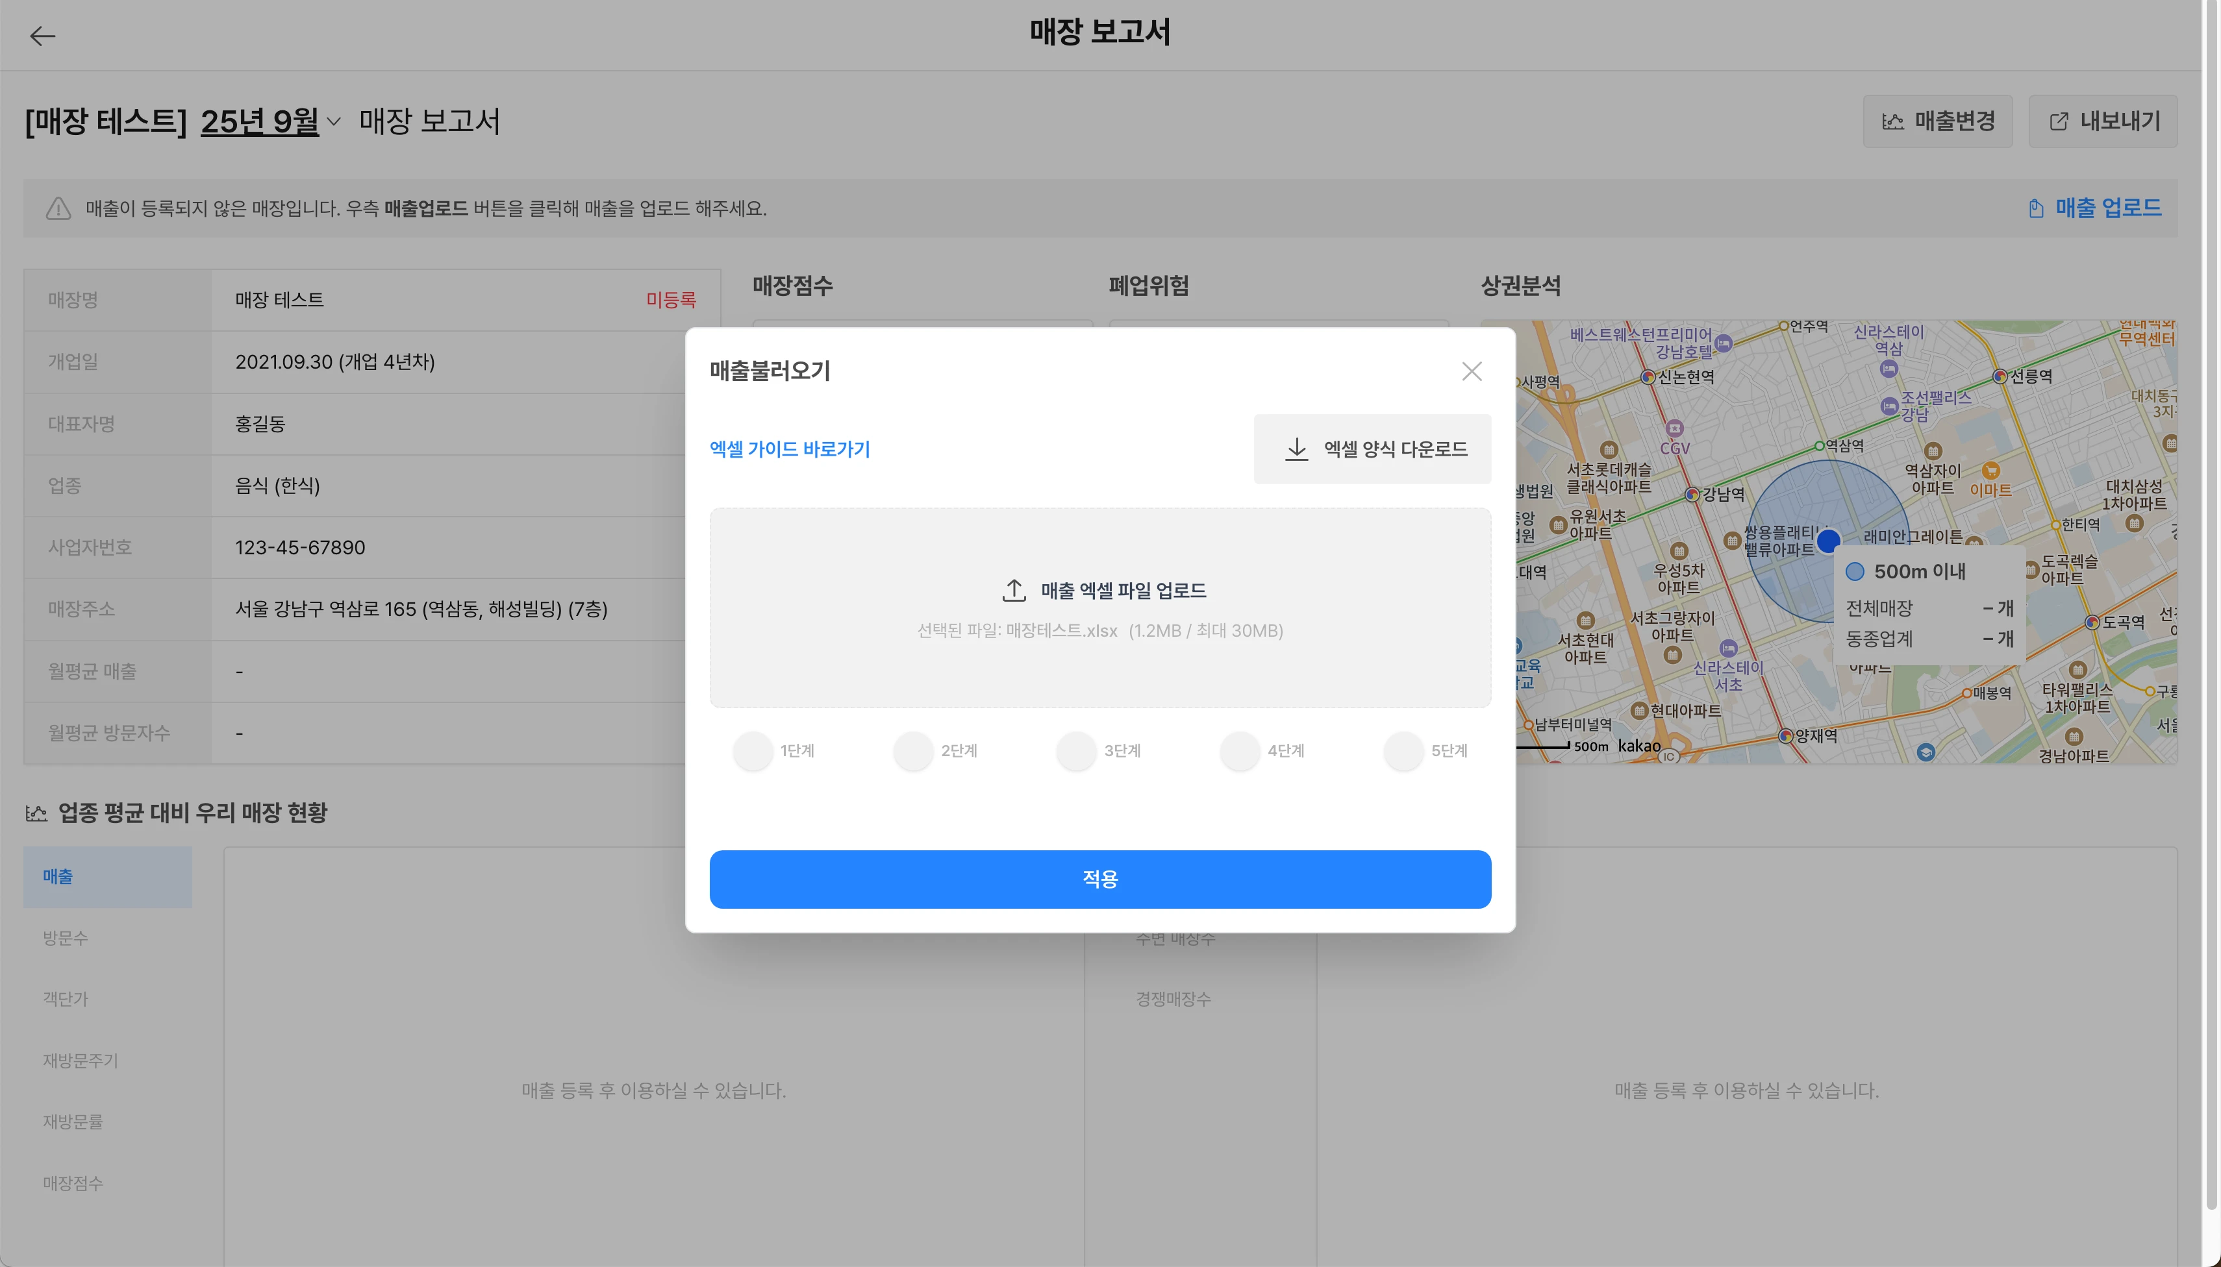Open the 엑셀 가이드 바로가기 link
Screen dimensions: 2221x1267
coord(790,449)
